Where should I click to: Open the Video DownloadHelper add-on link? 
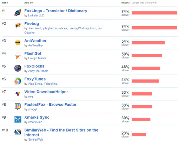[46, 92]
